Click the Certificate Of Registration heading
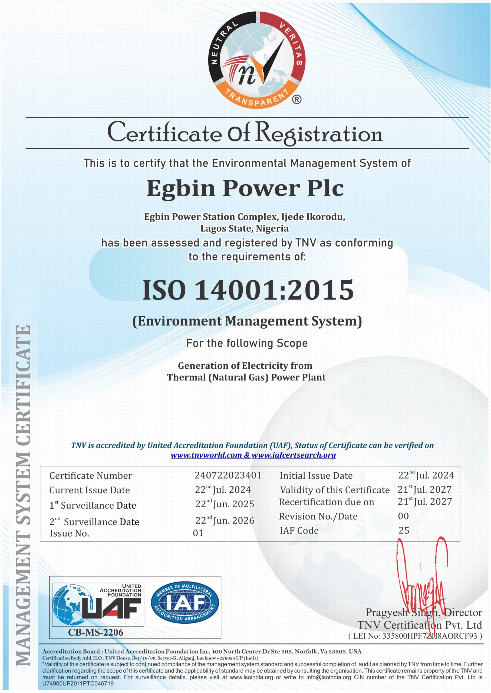This screenshot has height=693, width=491. tap(245, 133)
